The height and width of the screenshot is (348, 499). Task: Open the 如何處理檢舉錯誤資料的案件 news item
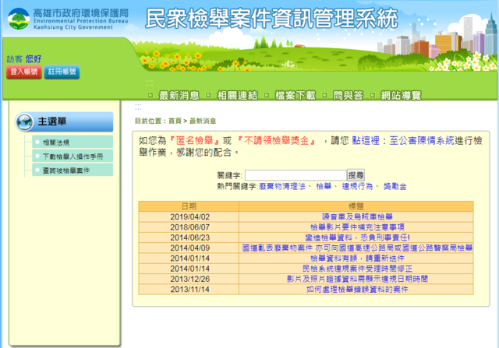(357, 289)
